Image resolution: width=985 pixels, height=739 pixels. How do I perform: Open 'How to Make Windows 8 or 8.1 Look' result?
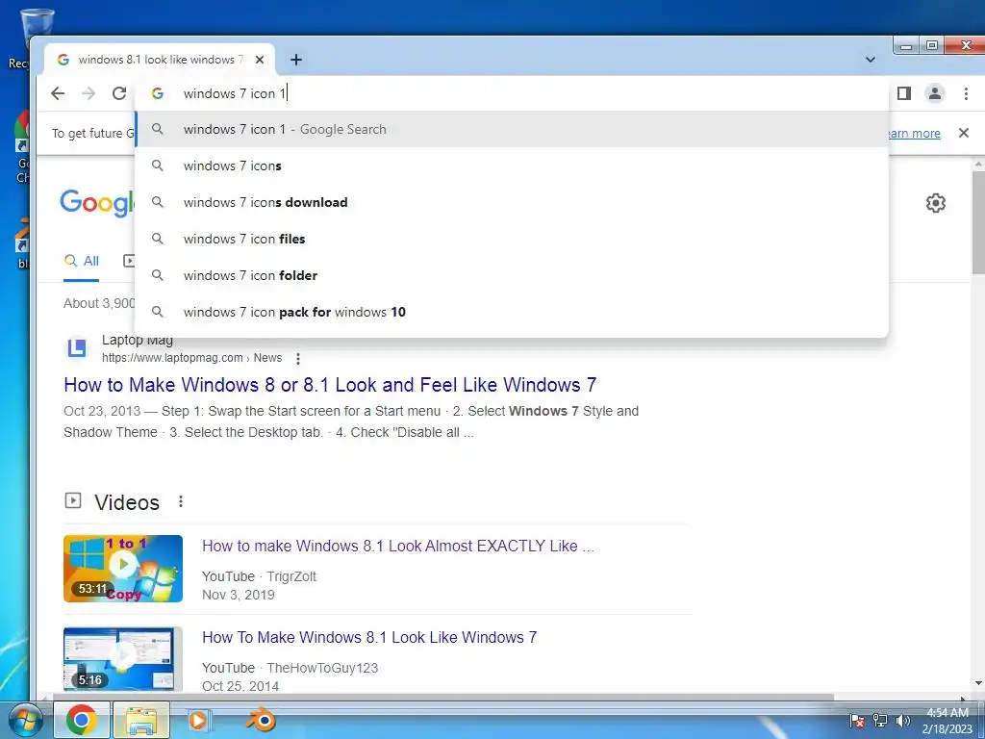[x=331, y=385]
